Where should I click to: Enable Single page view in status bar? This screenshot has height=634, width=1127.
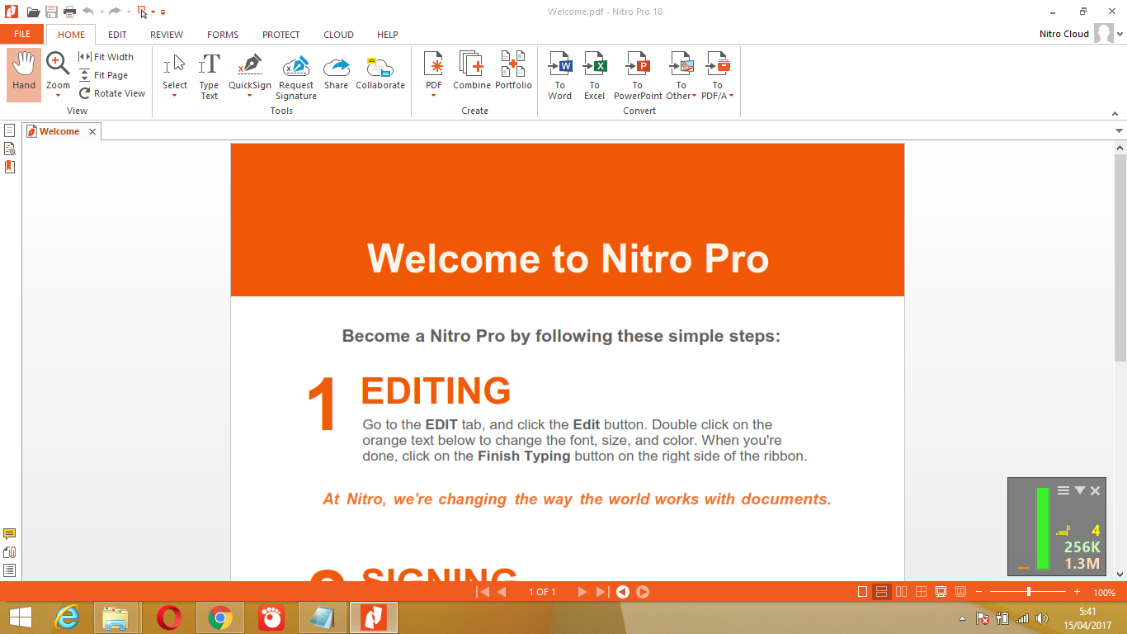pyautogui.click(x=863, y=592)
